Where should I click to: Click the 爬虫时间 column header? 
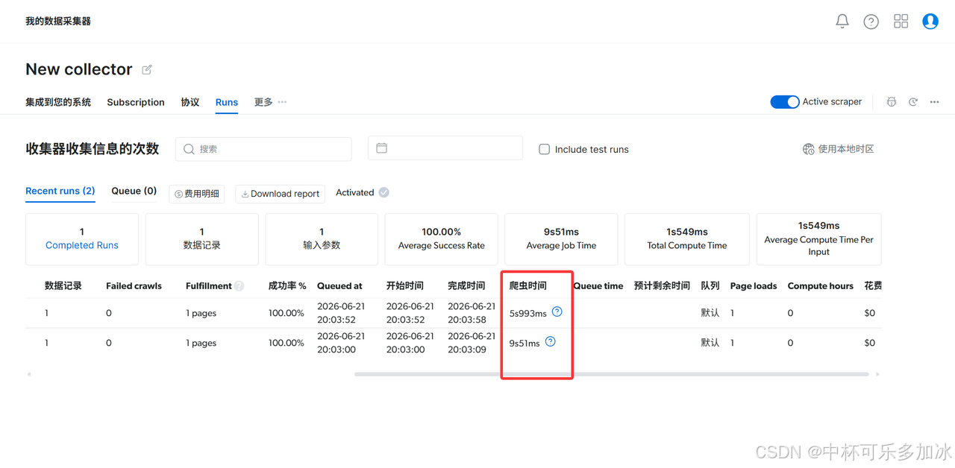pyautogui.click(x=527, y=286)
